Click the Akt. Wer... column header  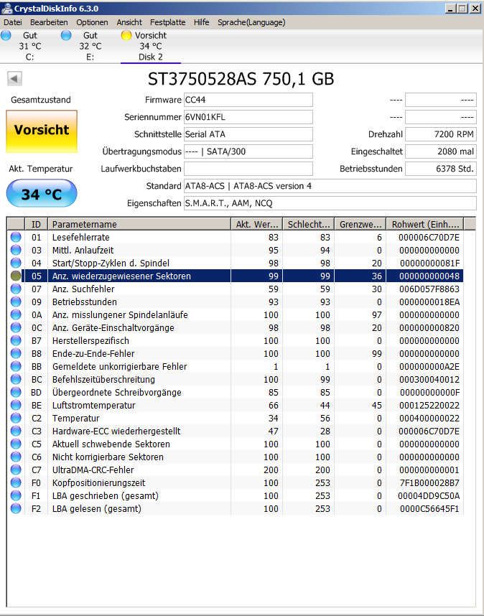[x=257, y=224]
